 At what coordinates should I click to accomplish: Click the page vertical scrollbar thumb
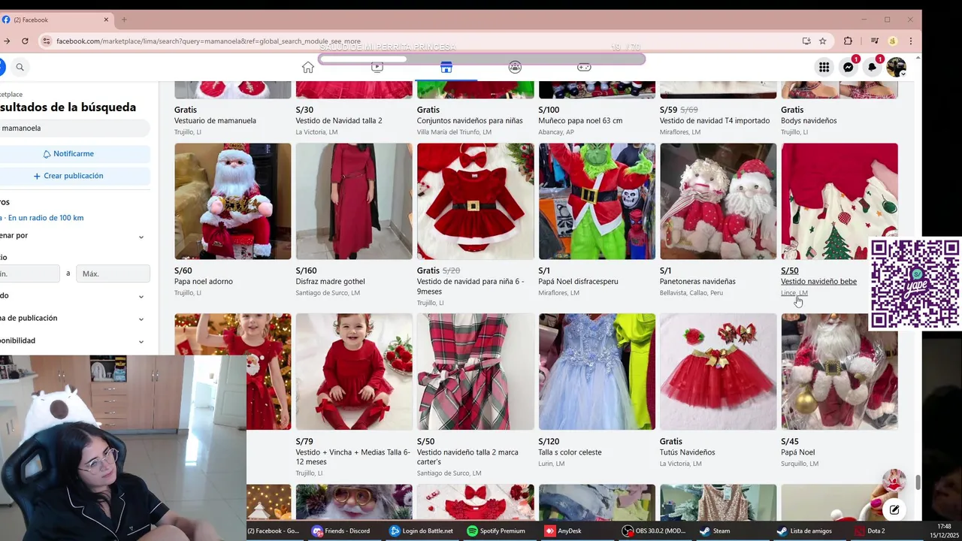918,482
